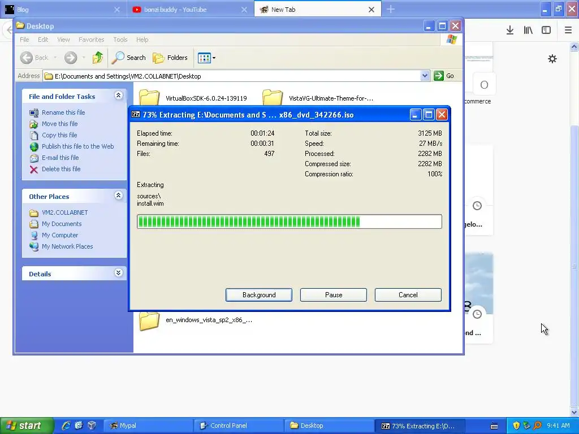579x434 pixels.
Task: Open the View menu in Explorer
Action: pyautogui.click(x=63, y=40)
